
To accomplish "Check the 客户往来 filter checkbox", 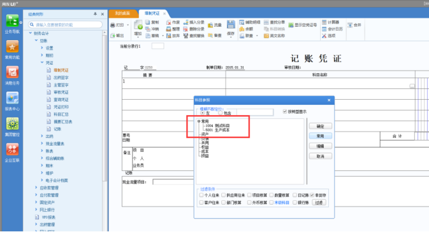I will click(201, 202).
